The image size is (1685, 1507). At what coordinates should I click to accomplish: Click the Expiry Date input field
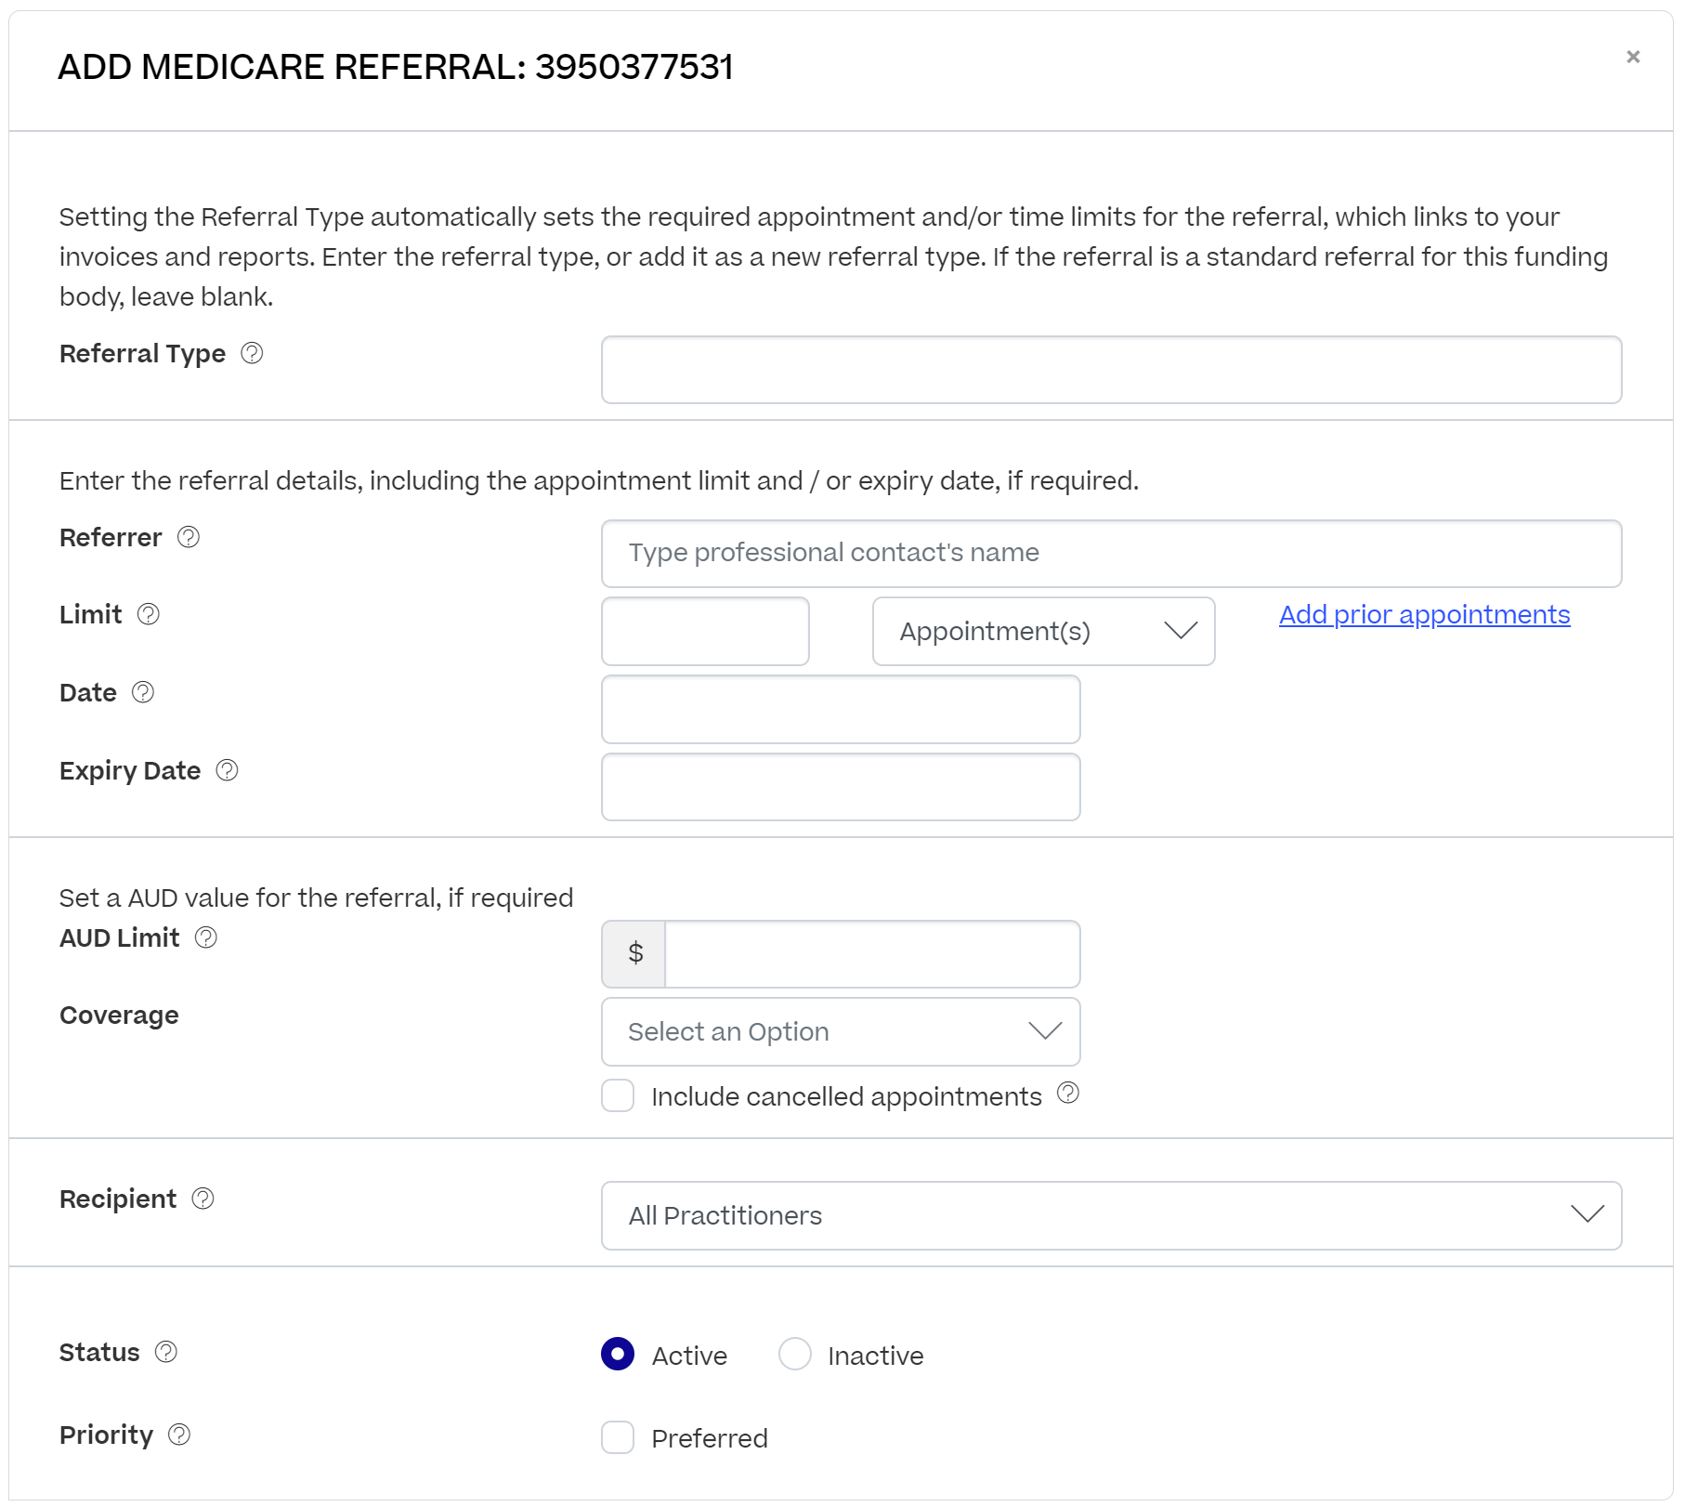coord(841,787)
